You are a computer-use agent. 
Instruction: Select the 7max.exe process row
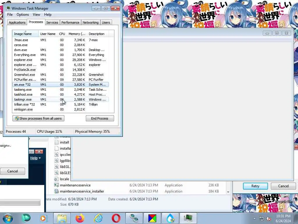pos(61,40)
